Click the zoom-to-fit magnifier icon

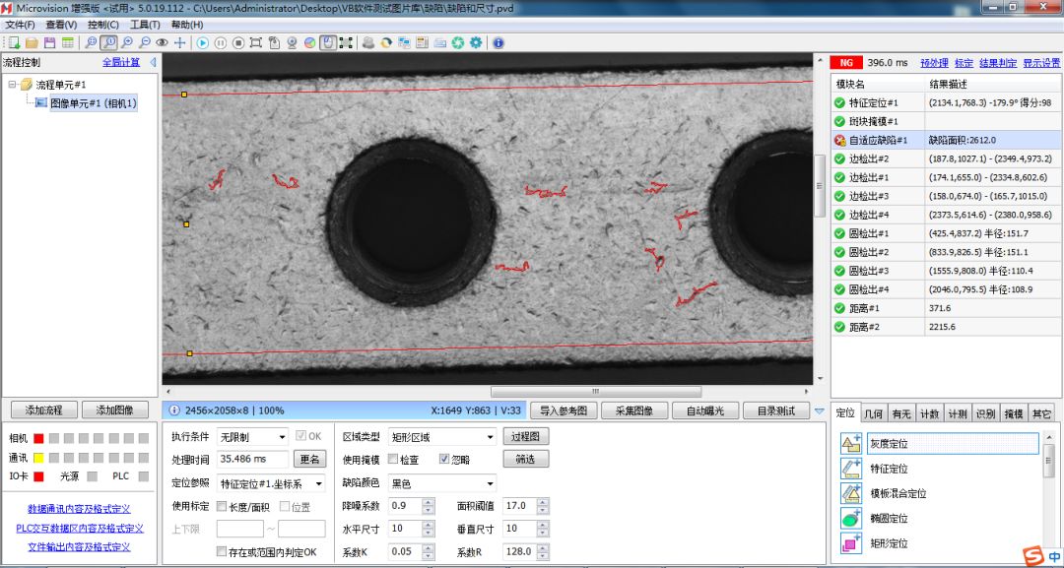[91, 42]
